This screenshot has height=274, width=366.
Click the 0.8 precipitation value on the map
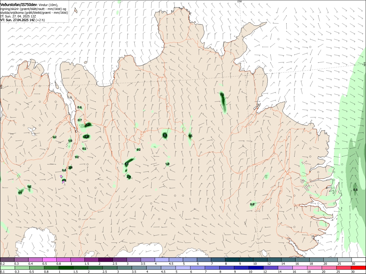pos(64,170)
